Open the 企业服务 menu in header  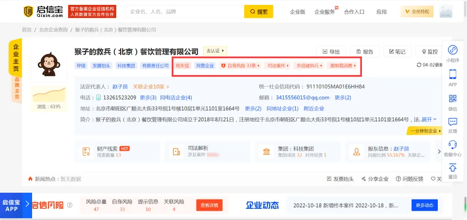[x=325, y=12]
